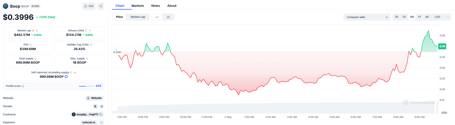Switch to the Markets tab
This screenshot has height=125, width=455.
[138, 6]
